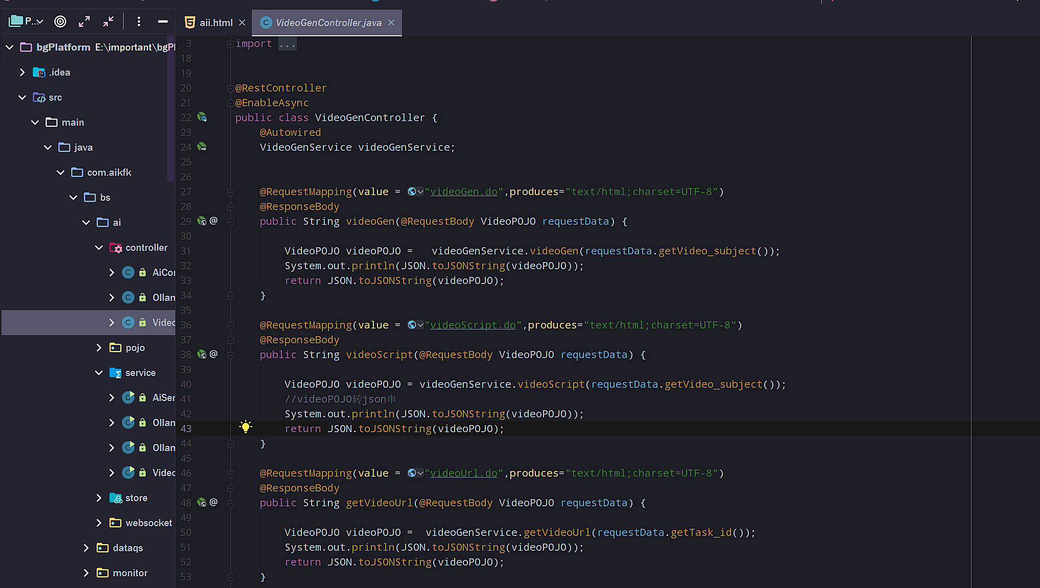Collapse the bgPlatform project root

(9, 47)
